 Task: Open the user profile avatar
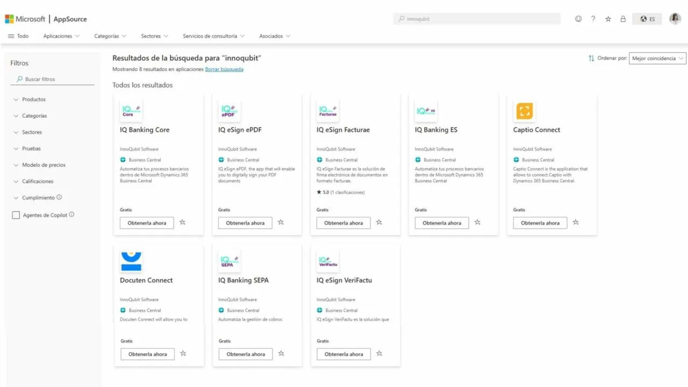675,19
